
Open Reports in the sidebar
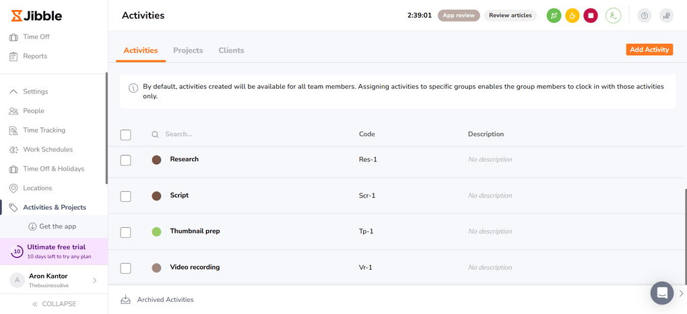click(x=35, y=56)
